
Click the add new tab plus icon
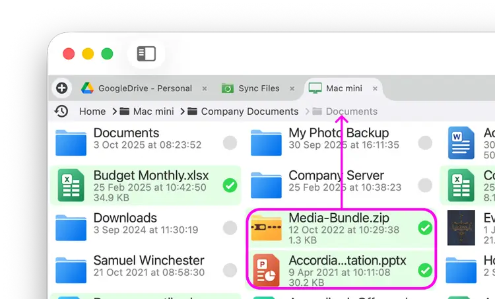[x=61, y=88]
